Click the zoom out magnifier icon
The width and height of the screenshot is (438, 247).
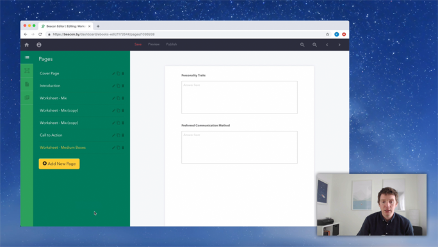pos(302,45)
